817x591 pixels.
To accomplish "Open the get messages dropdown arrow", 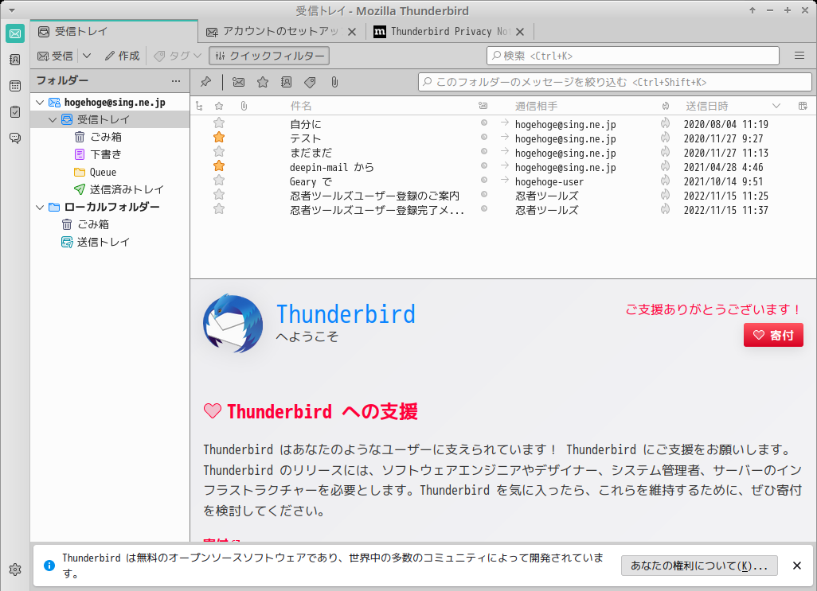I will [87, 56].
